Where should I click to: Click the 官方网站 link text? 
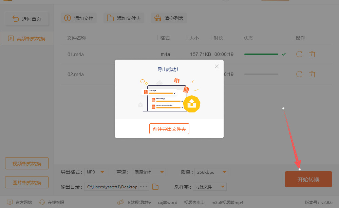pyautogui.click(x=24, y=202)
